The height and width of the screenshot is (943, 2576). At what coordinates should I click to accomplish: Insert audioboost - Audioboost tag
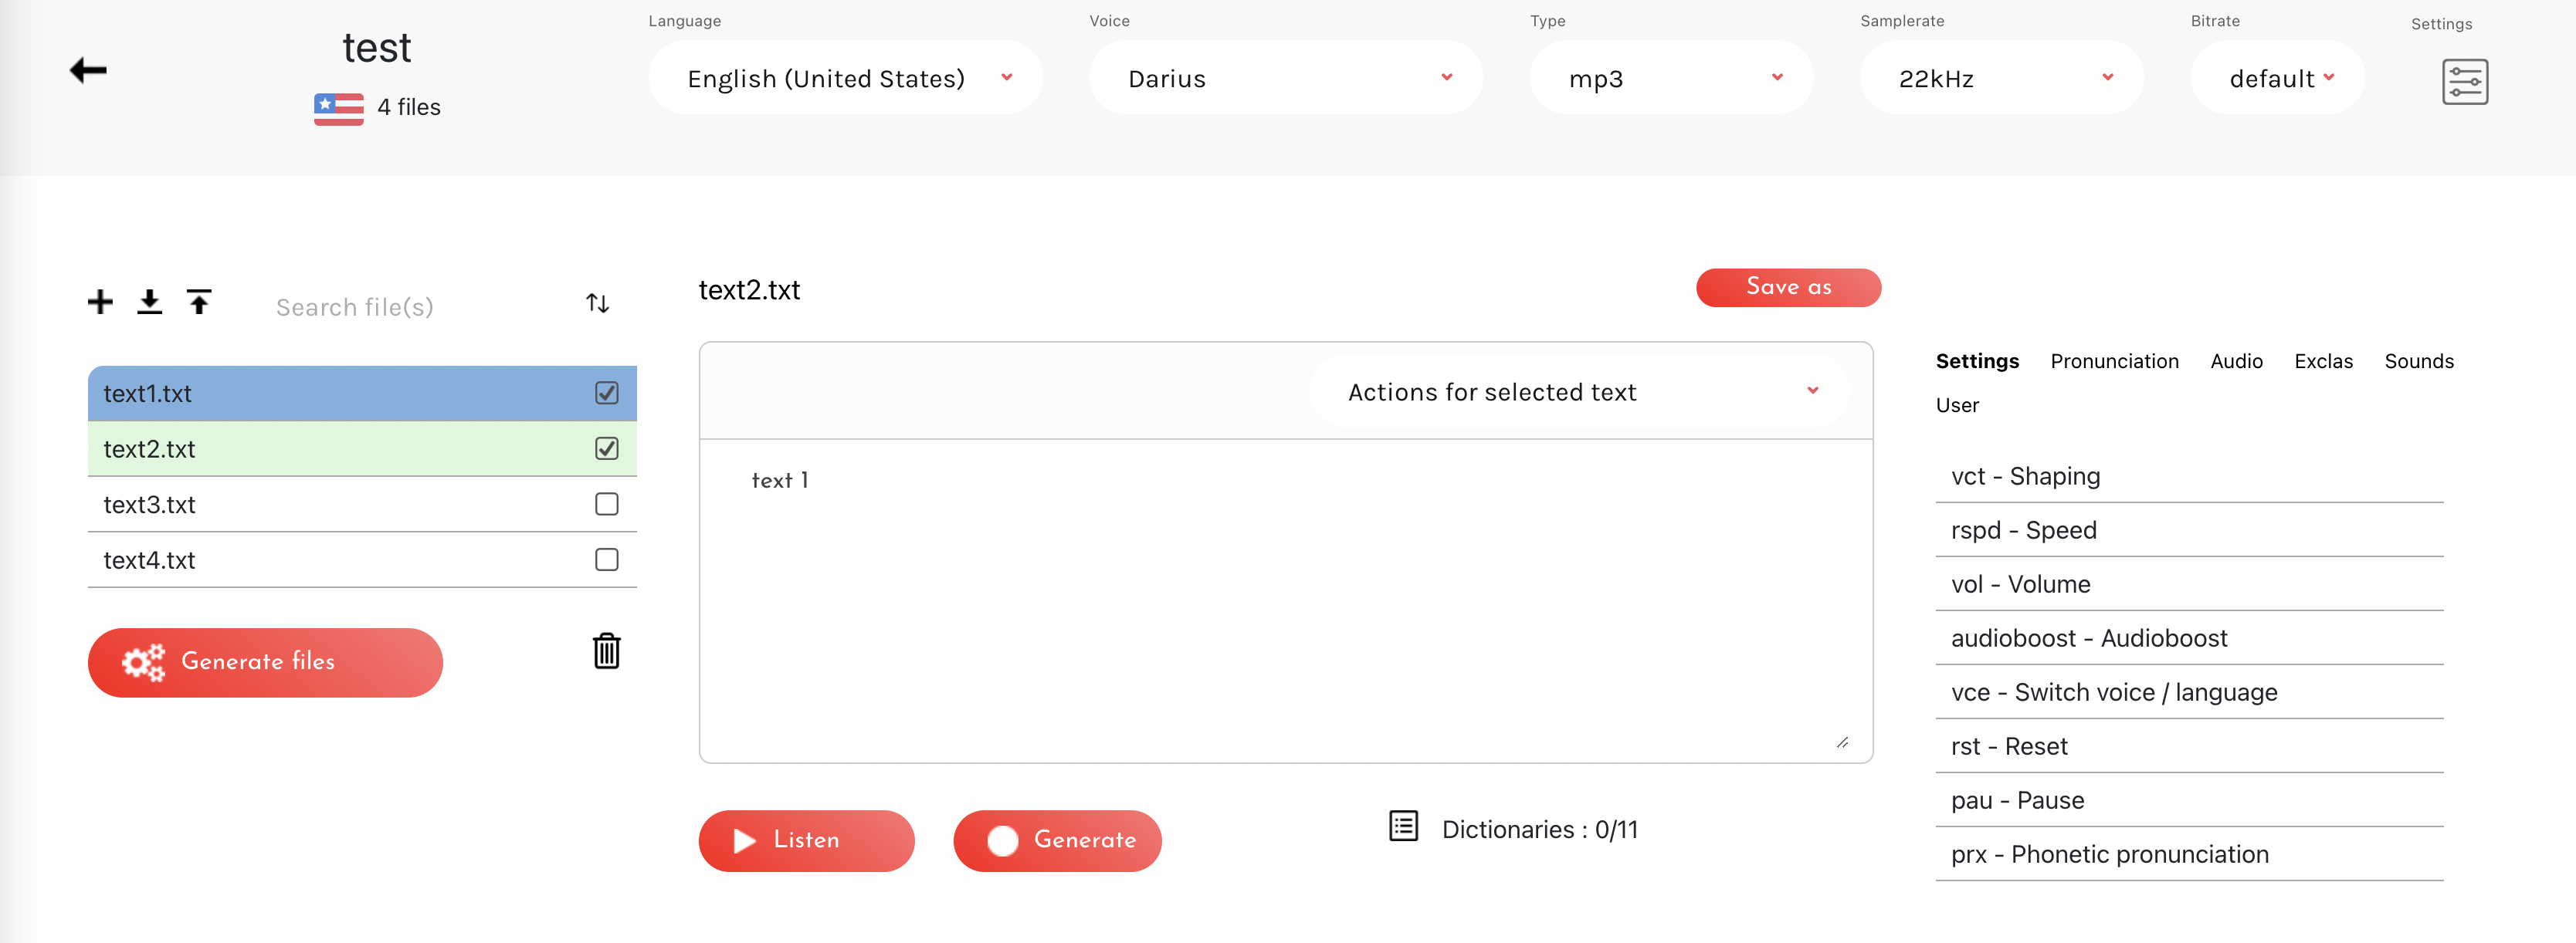pos(2189,638)
